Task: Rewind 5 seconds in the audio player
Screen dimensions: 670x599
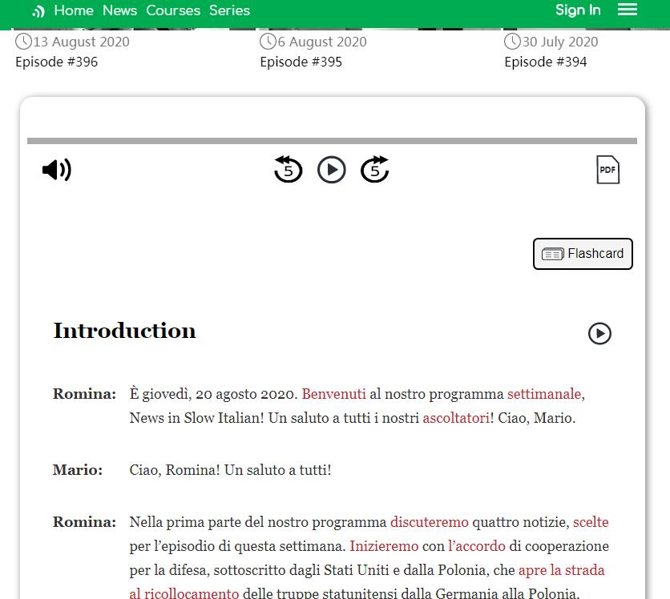Action: (288, 169)
